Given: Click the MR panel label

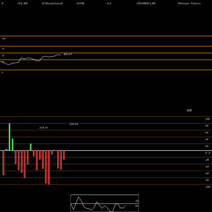Looking at the screenshot, I should point(189,110).
